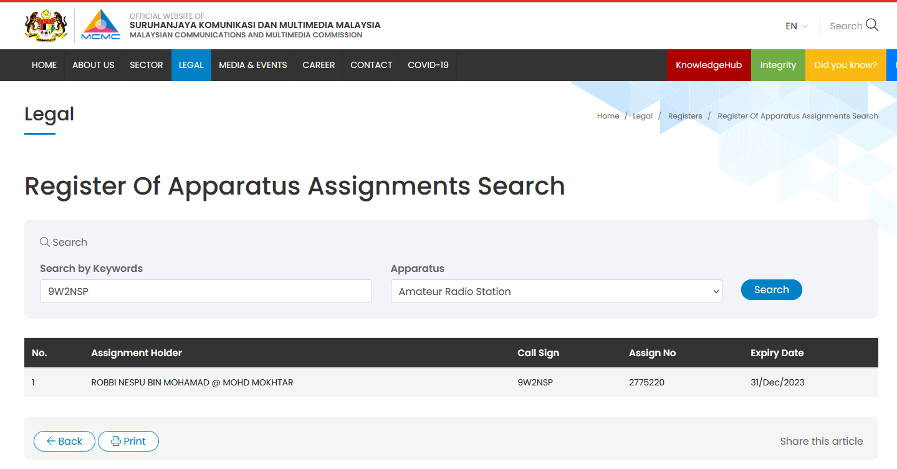Select the LEGAL menu tab

click(x=191, y=65)
